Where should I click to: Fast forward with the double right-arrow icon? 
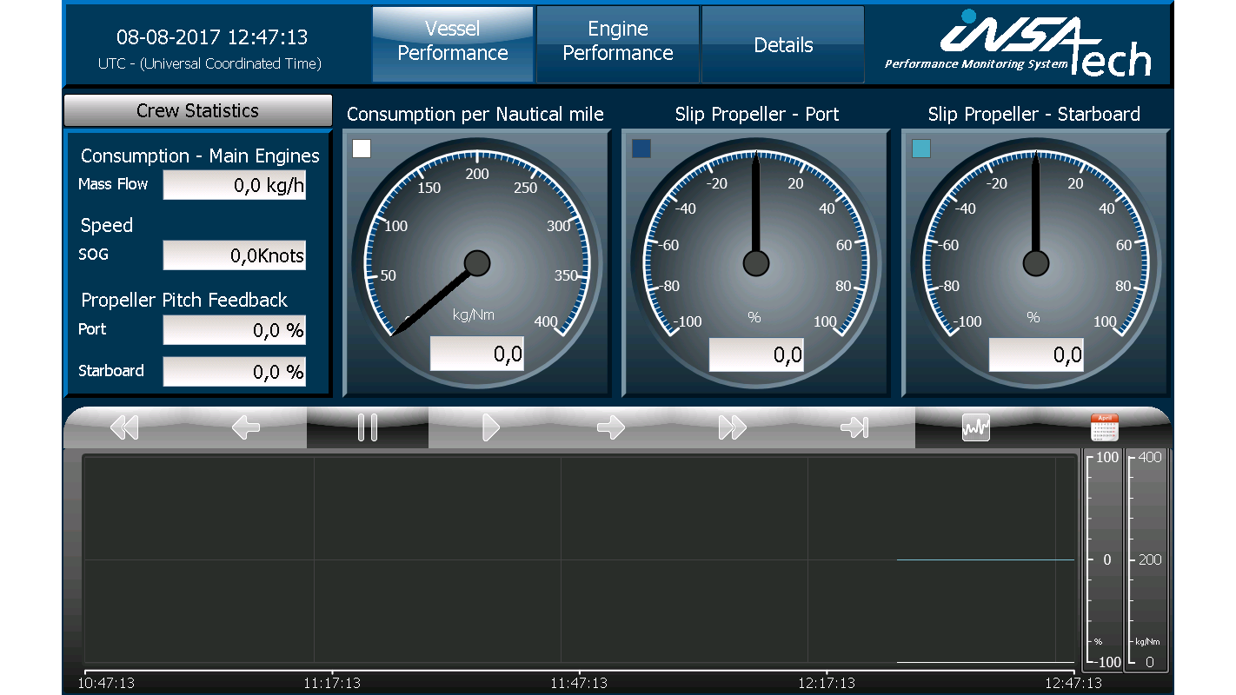tap(733, 427)
